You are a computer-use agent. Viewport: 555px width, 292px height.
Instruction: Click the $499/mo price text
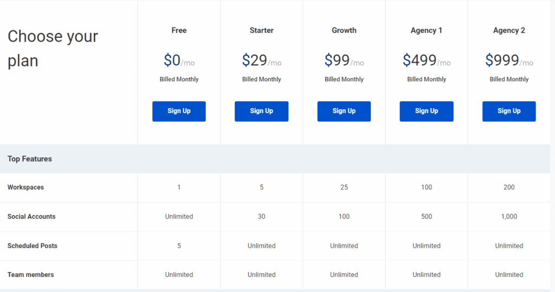click(427, 61)
